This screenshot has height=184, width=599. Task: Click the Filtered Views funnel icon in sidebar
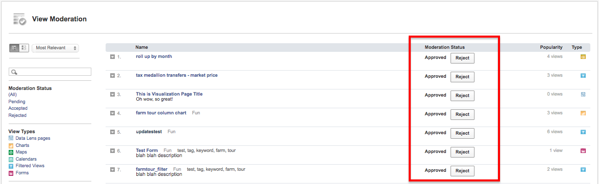pyautogui.click(x=11, y=166)
